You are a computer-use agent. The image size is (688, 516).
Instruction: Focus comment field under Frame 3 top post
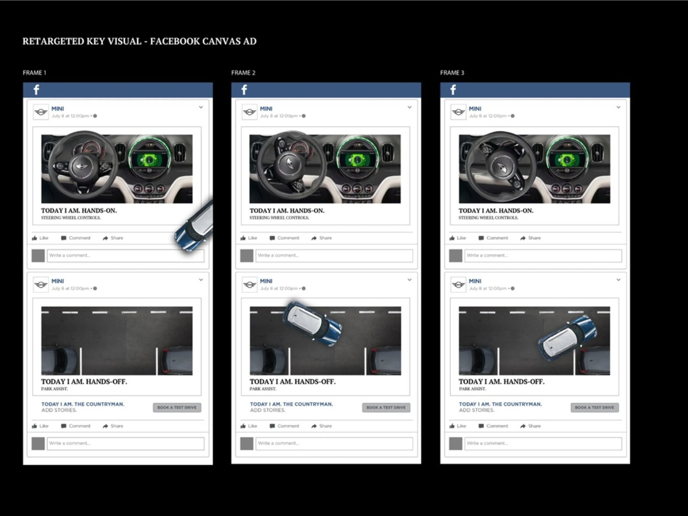tap(543, 256)
